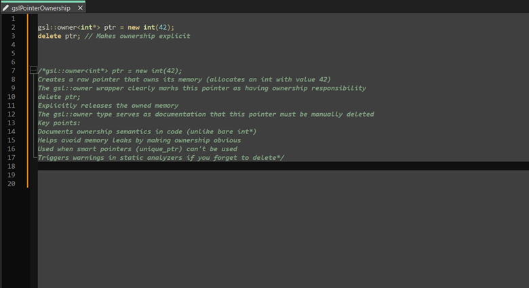Click line number 20 in the gutter
Screen dimensions: 529x288
(12, 184)
